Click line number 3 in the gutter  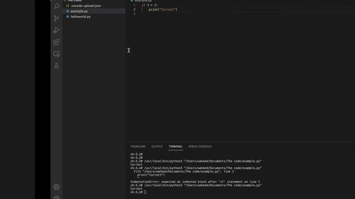pyautogui.click(x=134, y=14)
